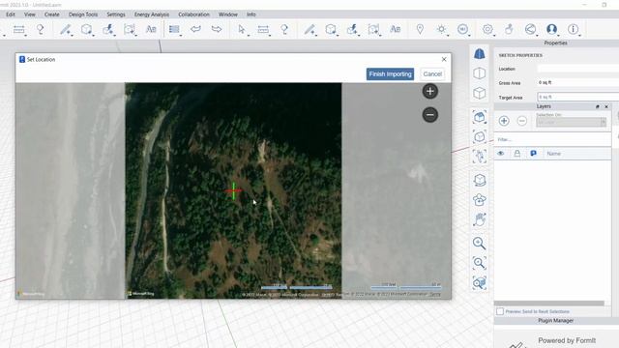Toggle the blue P column header in Layers
619x348 pixels.
[x=533, y=154]
